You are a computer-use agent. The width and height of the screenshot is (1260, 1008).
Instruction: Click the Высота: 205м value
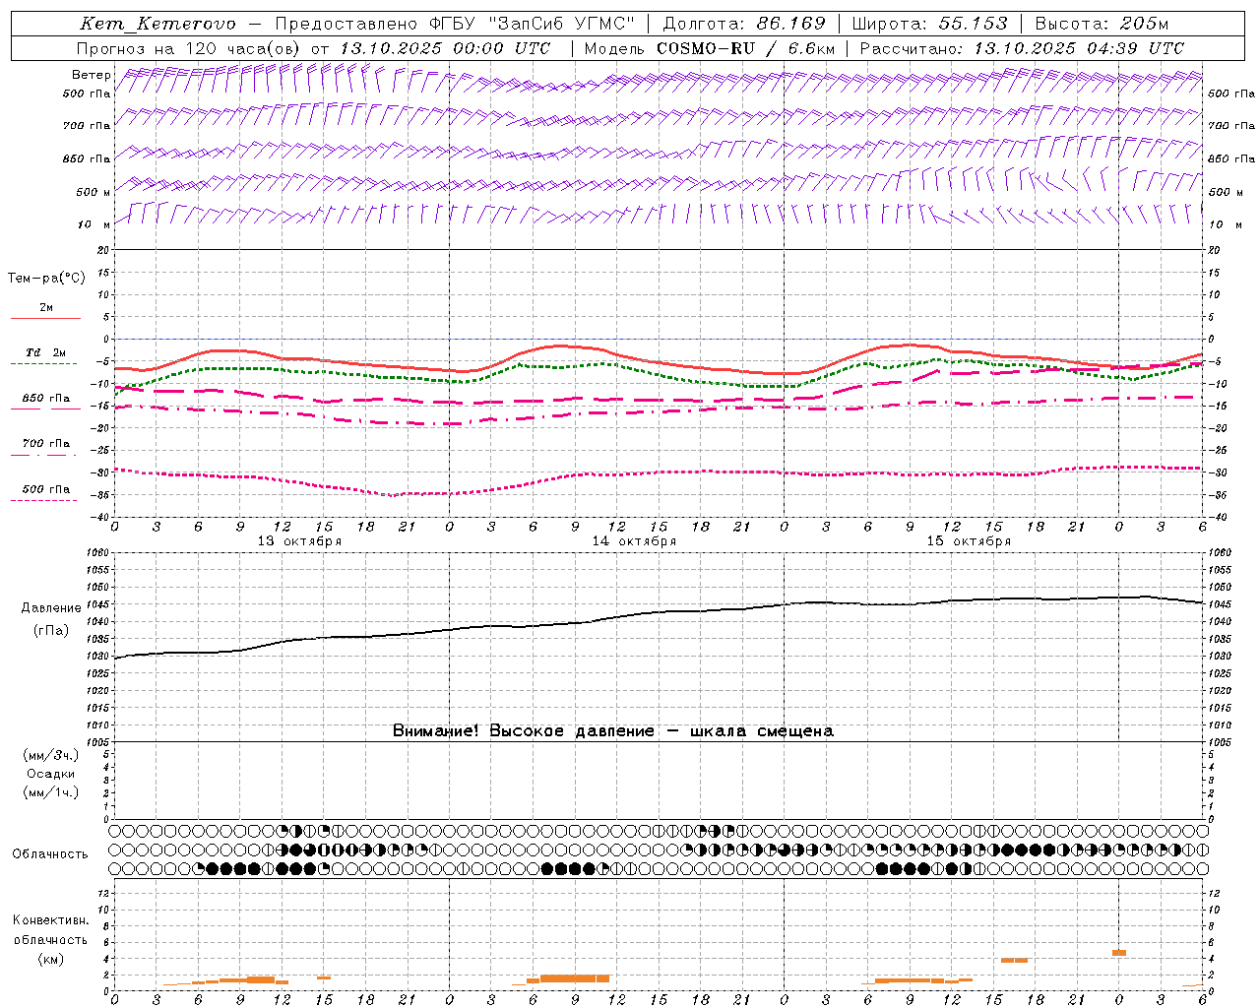pos(1102,24)
